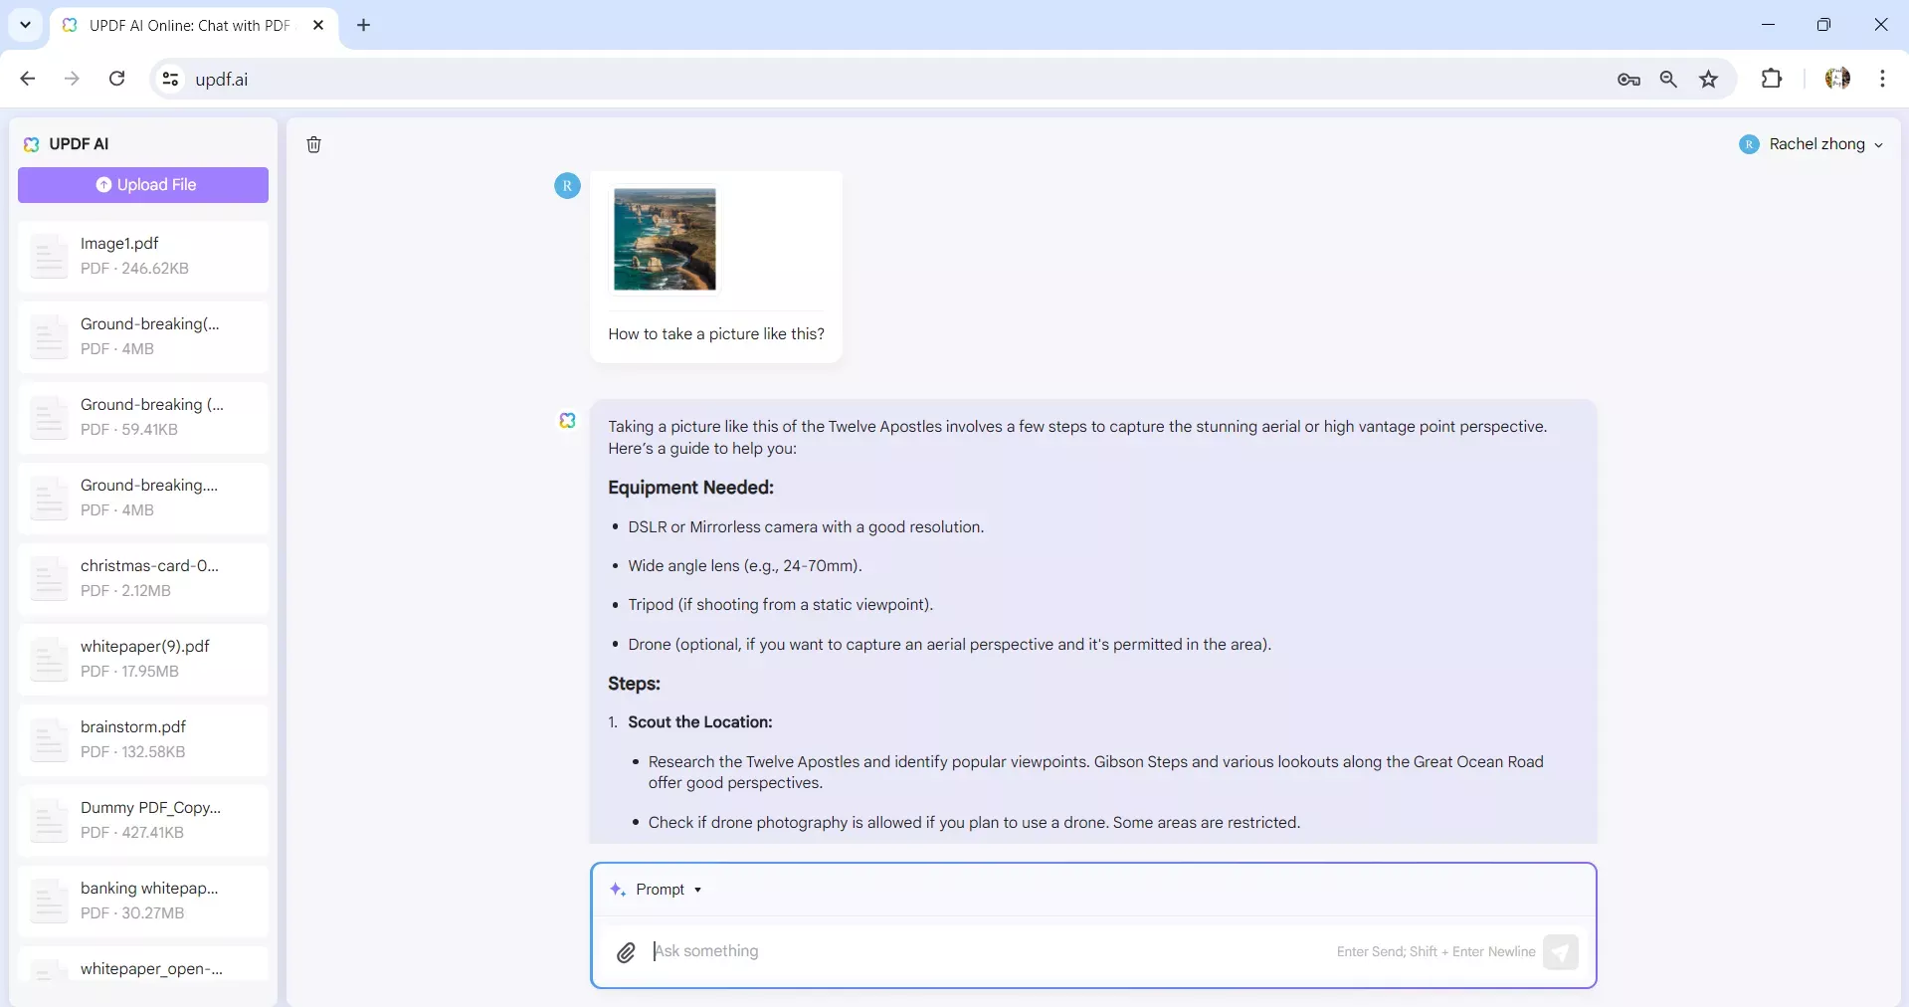Open whitepaper_open-... file
Image resolution: width=1909 pixels, height=1007 pixels.
(x=143, y=964)
